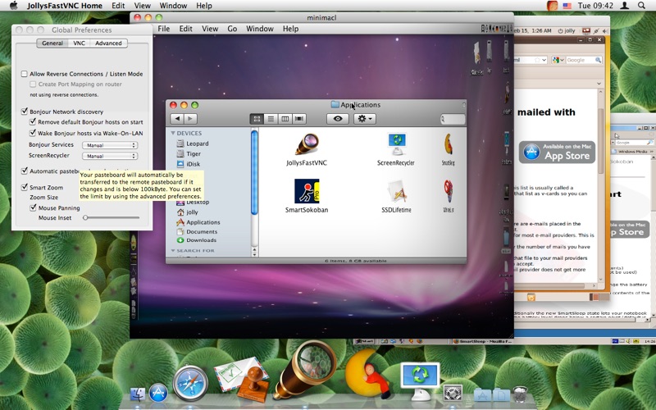
Task: Enable Allow Reverse Connections / Listen Mode
Action: 25,74
